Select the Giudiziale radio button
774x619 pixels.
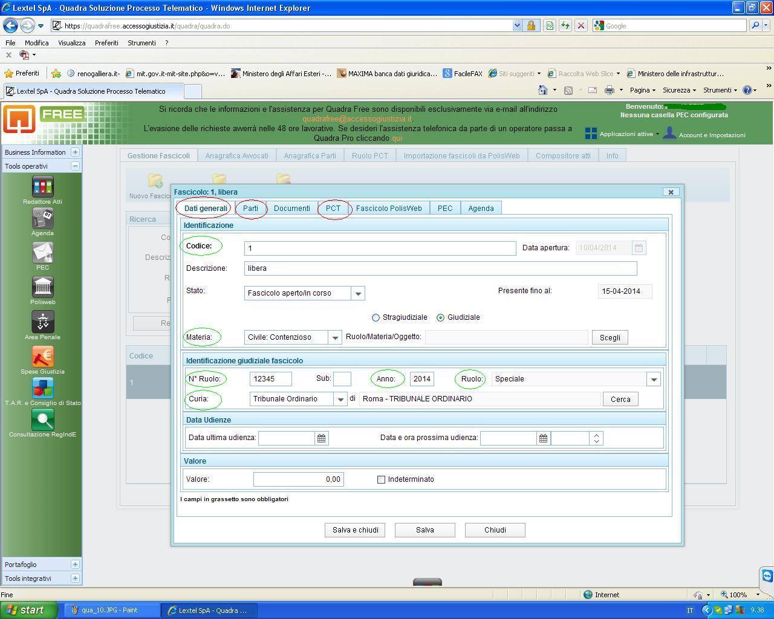[x=440, y=317]
